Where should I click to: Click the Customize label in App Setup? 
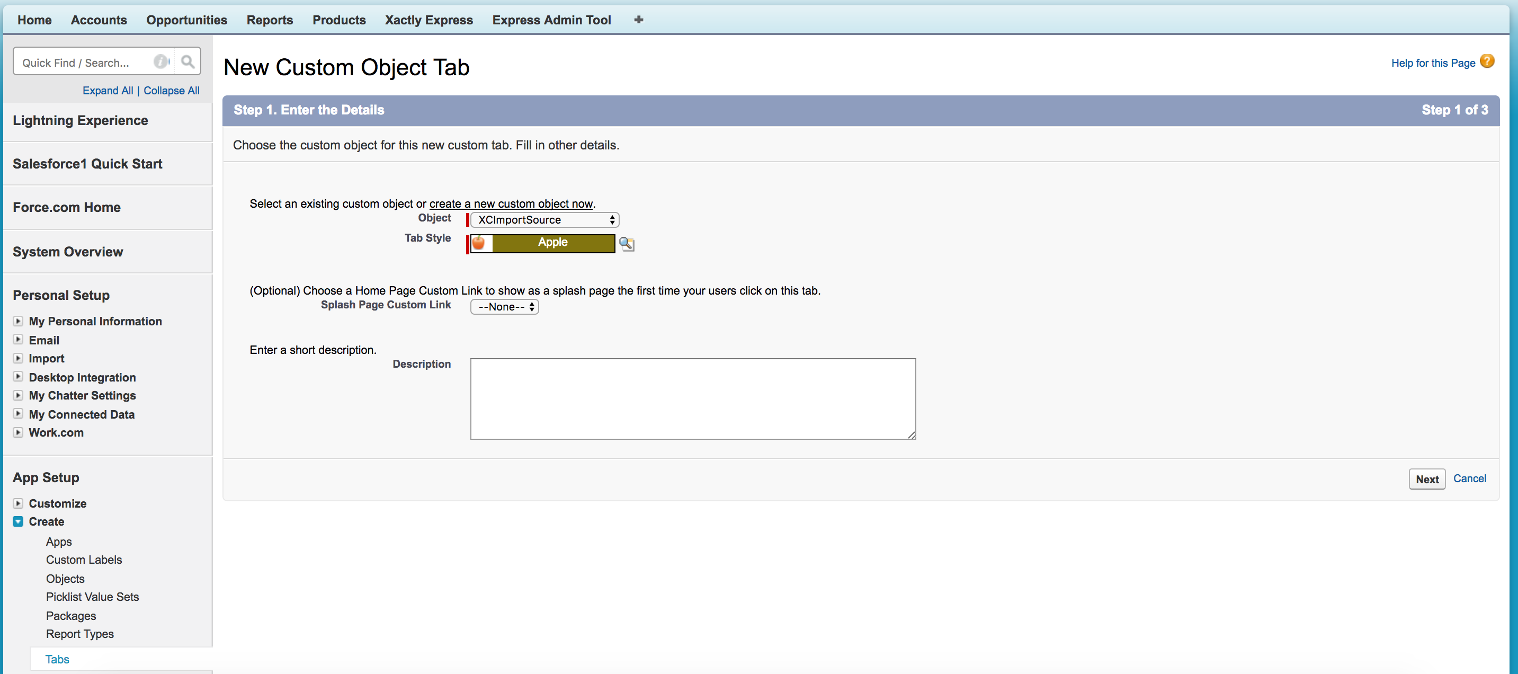(x=58, y=503)
